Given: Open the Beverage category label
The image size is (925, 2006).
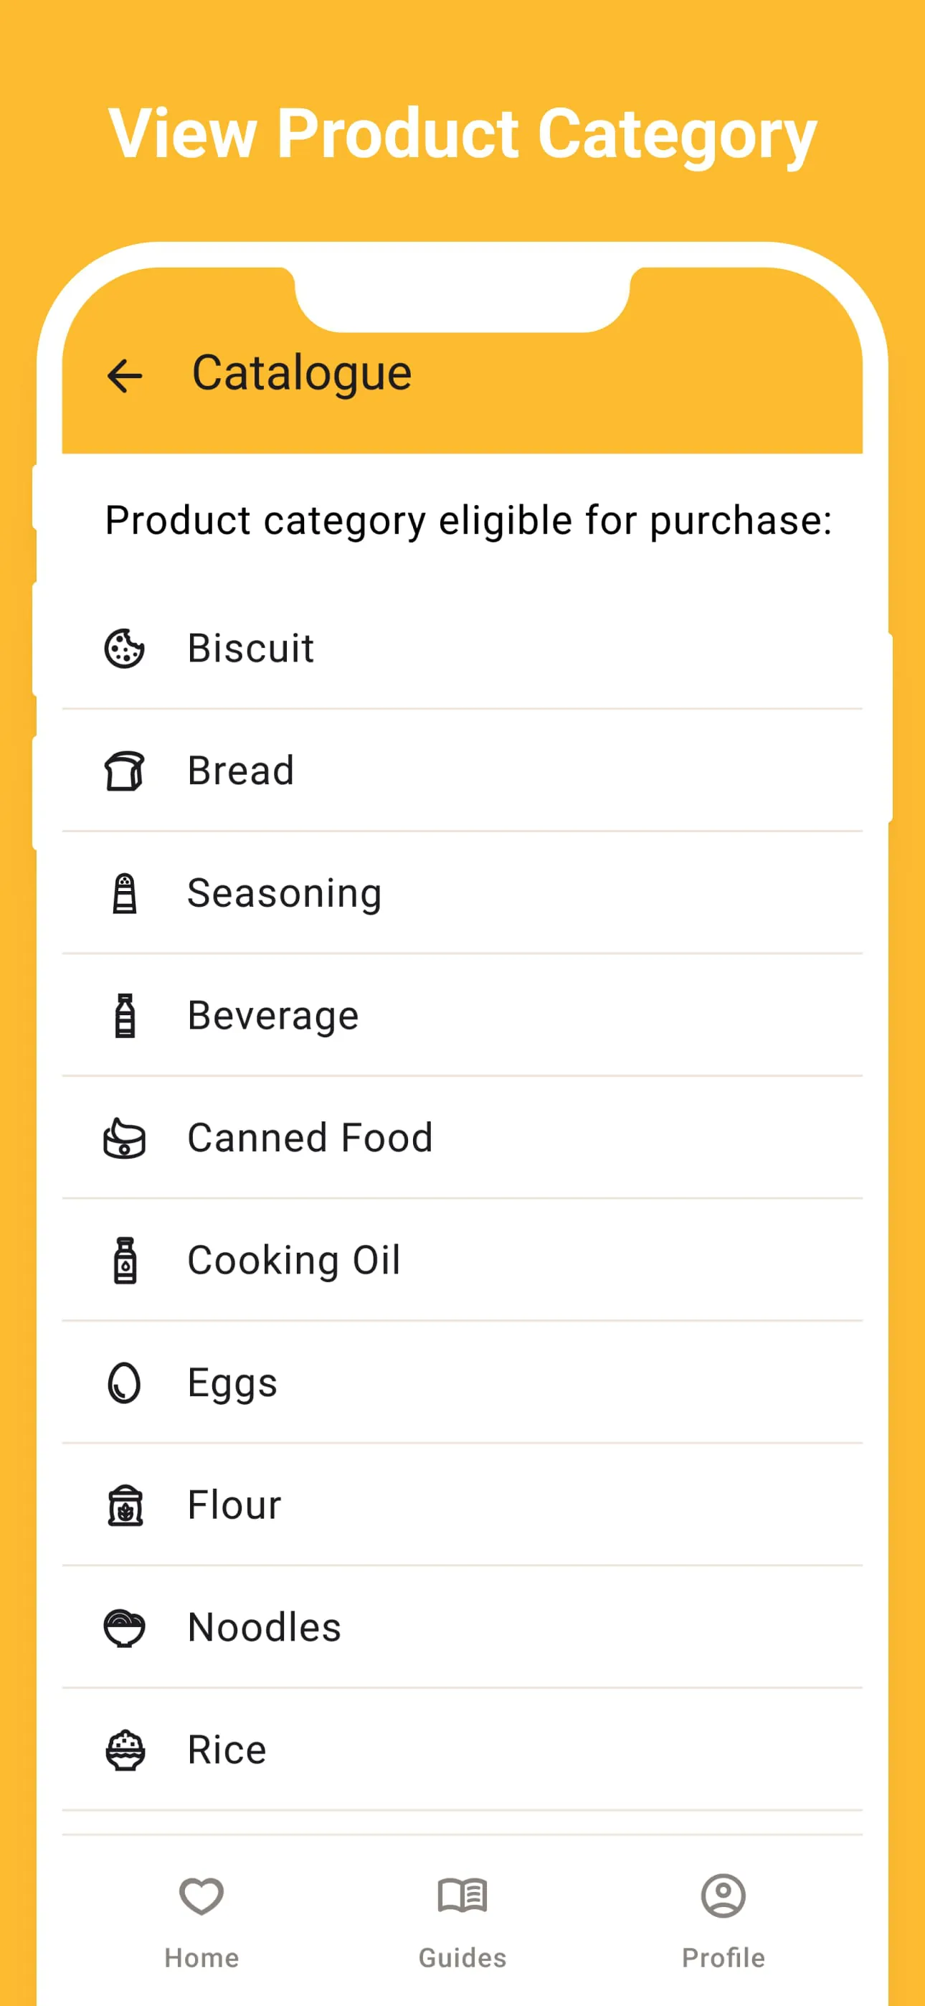Looking at the screenshot, I should (x=273, y=1015).
